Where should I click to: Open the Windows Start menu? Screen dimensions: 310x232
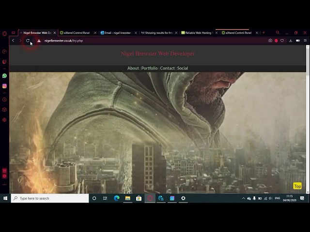[x=5, y=198]
